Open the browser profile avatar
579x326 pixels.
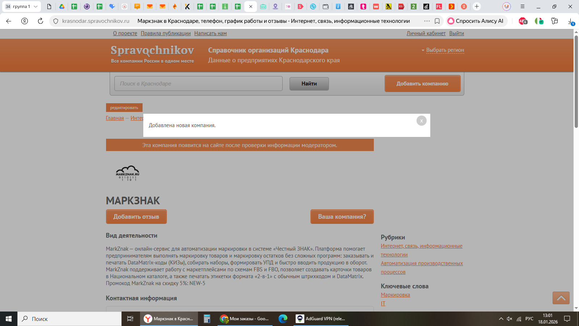[507, 7]
